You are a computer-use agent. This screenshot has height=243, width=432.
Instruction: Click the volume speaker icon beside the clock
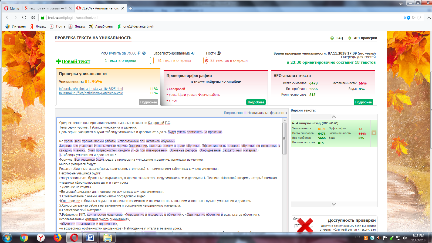[x=405, y=238]
